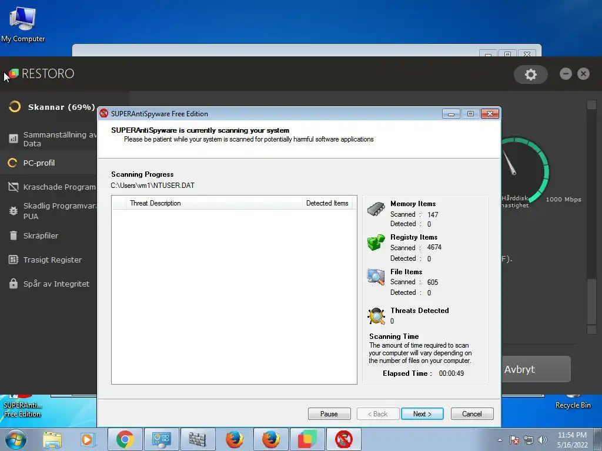Image resolution: width=602 pixels, height=451 pixels.
Task: Cancel the SUPERAntiSpyware scan
Action: tap(472, 414)
